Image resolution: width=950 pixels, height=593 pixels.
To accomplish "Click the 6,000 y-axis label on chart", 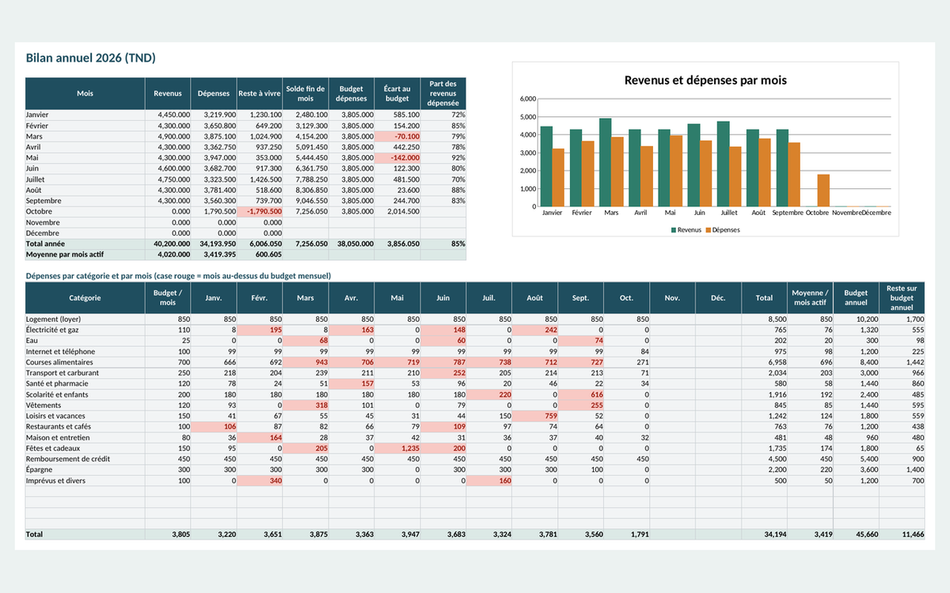I will pos(528,99).
